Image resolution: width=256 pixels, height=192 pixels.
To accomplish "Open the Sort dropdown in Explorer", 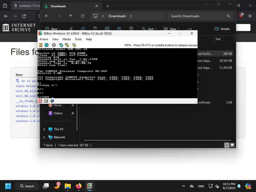I will 149,29.
